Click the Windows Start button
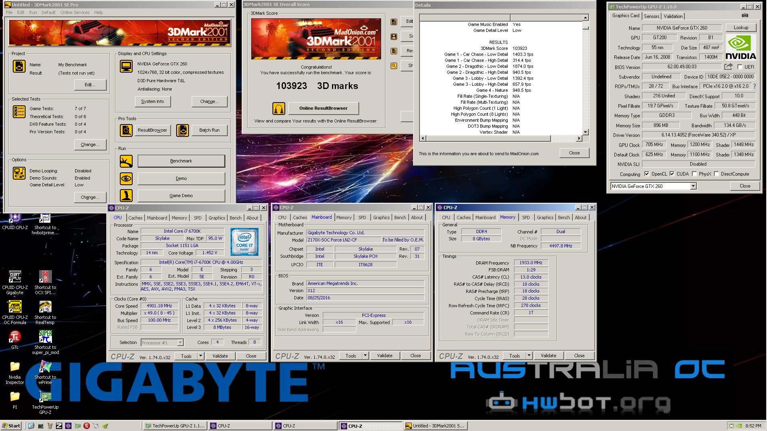 (x=11, y=426)
